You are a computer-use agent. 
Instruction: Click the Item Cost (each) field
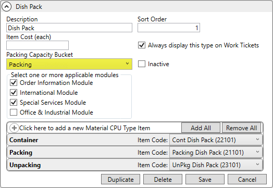click(38, 45)
